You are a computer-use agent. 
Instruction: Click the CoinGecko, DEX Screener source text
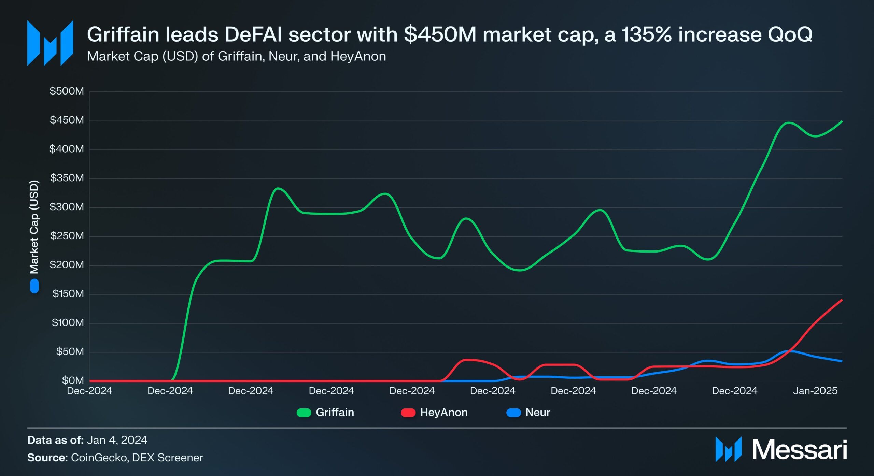[137, 458]
